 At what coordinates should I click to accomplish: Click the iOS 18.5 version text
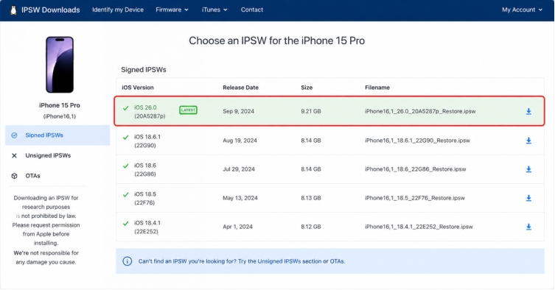(144, 194)
